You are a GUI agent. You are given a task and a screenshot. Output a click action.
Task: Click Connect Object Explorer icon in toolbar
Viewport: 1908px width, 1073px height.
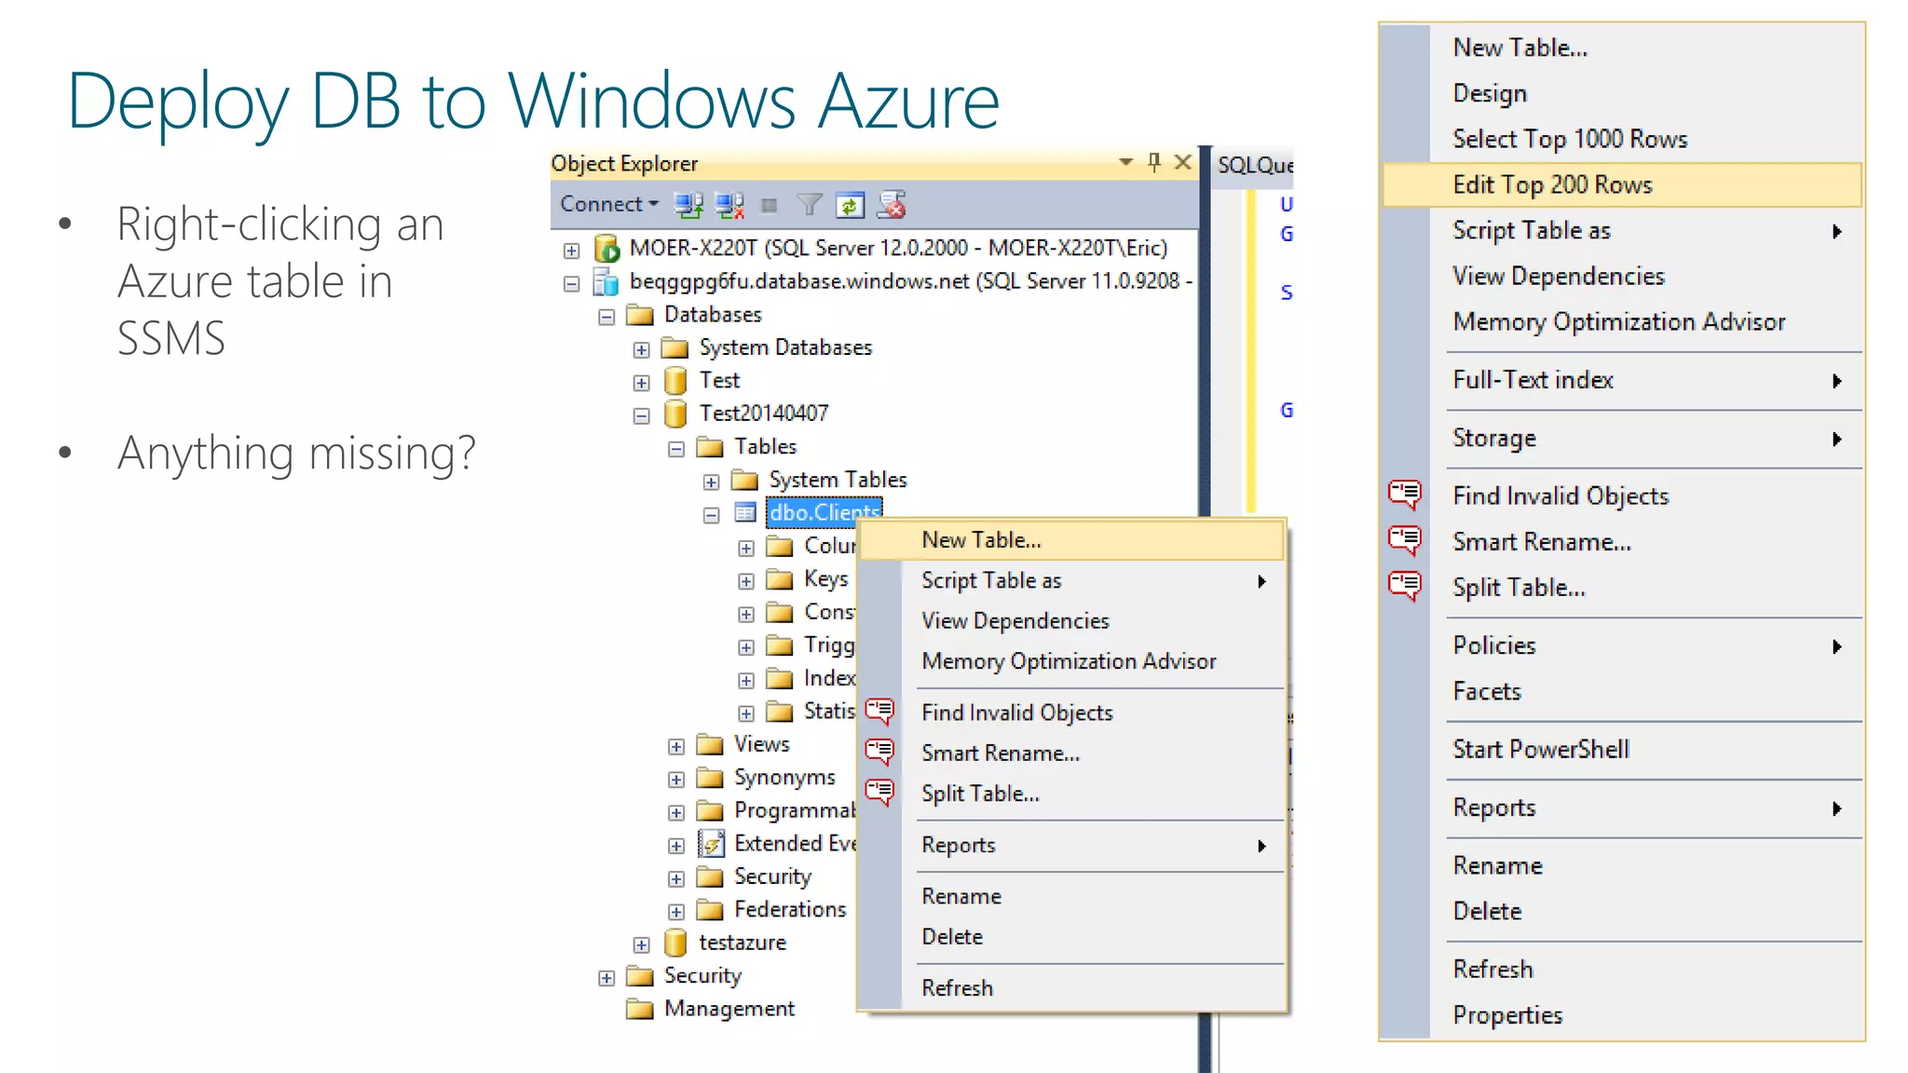688,205
